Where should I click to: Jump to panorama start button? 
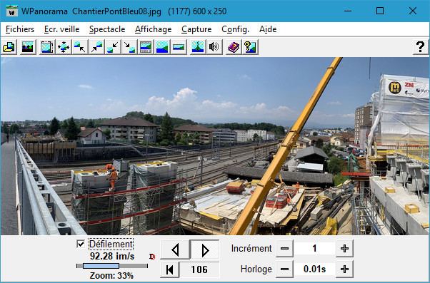(x=170, y=269)
